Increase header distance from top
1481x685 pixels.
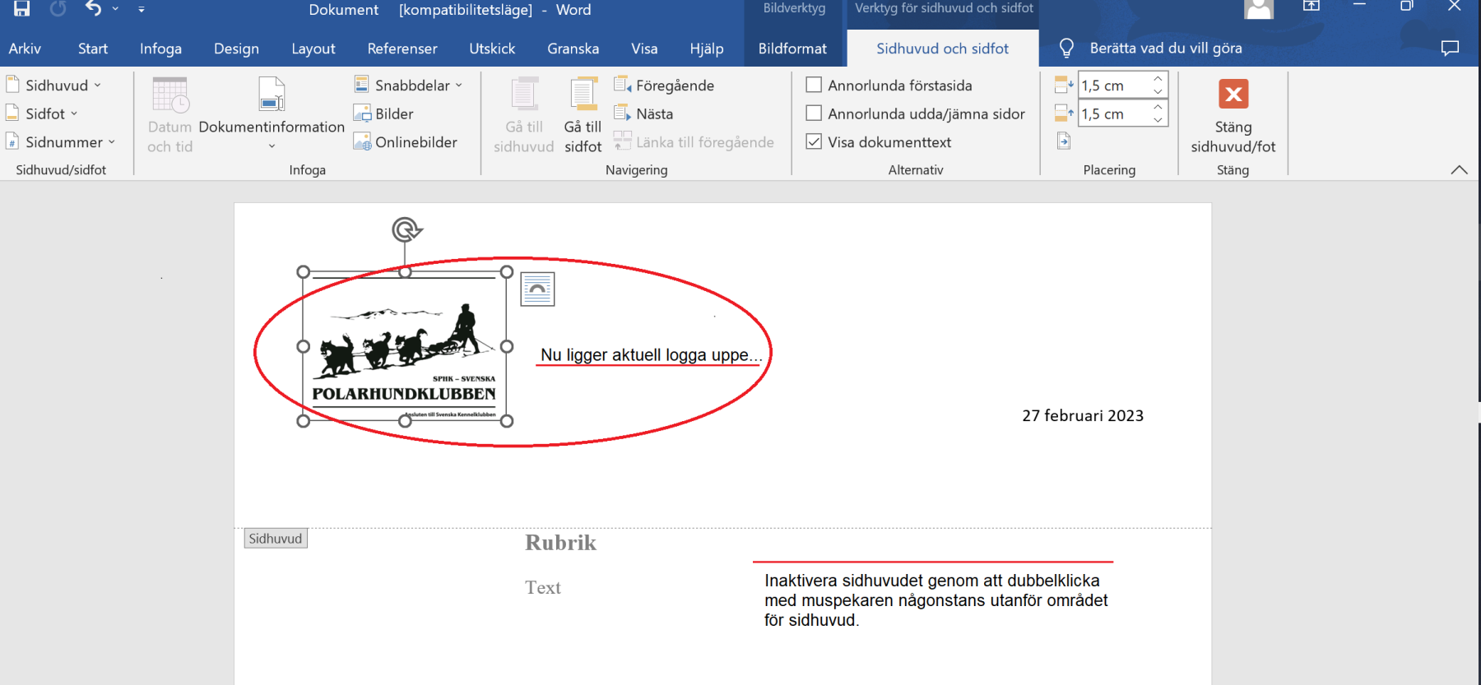[x=1158, y=79]
